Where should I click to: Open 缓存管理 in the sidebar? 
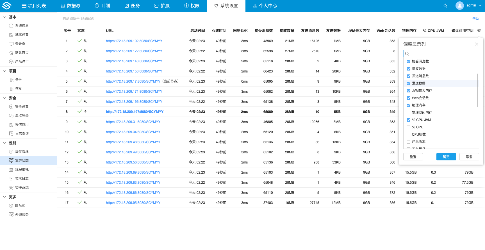[22, 152]
